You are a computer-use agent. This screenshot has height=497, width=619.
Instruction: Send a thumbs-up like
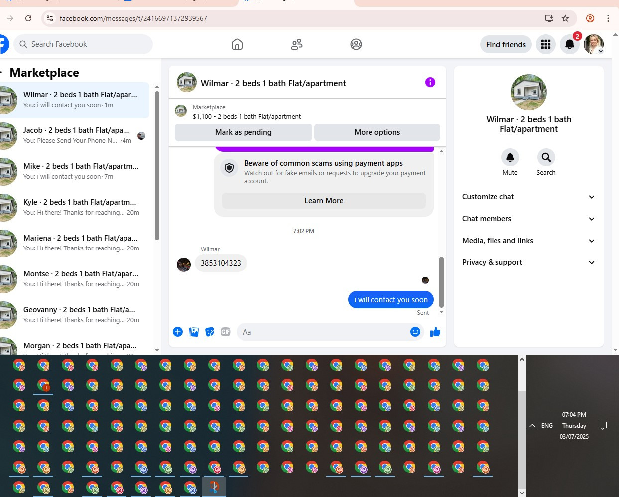[435, 332]
